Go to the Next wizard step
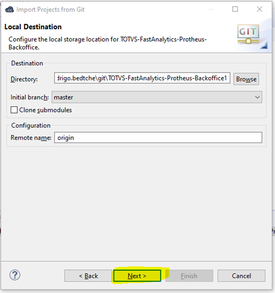The width and height of the screenshot is (275, 293). click(x=137, y=276)
